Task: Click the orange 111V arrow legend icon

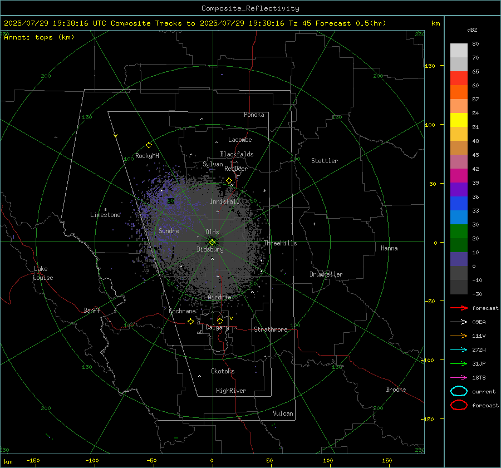Action: [x=459, y=336]
